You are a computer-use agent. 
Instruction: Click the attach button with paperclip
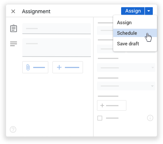point(35,67)
